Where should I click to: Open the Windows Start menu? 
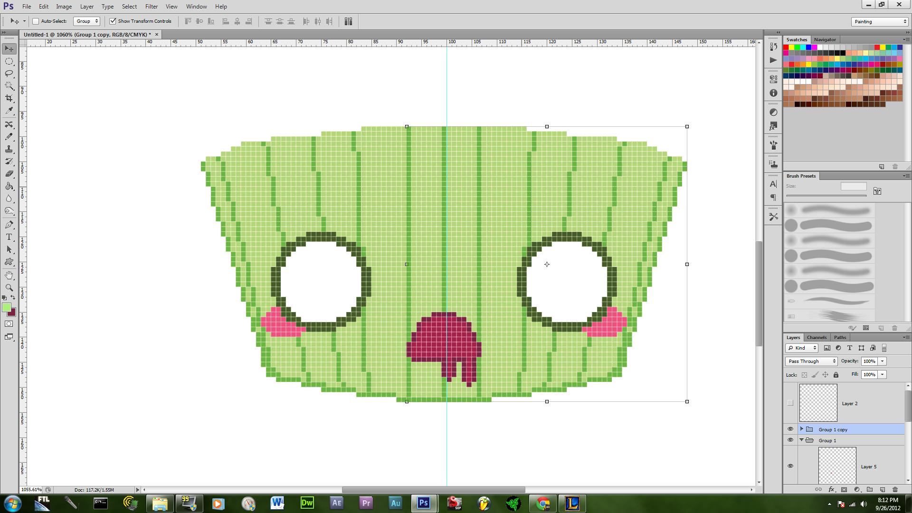click(12, 503)
